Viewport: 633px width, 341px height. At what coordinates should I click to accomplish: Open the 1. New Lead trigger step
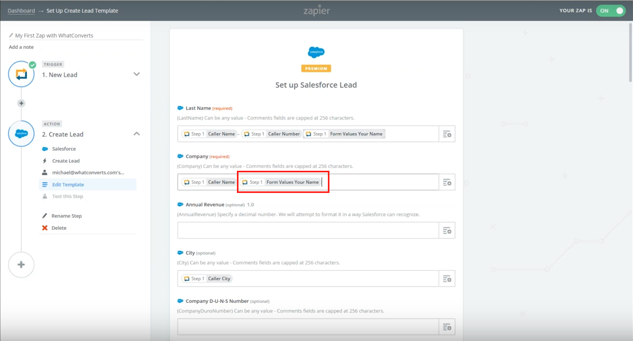pyautogui.click(x=60, y=75)
